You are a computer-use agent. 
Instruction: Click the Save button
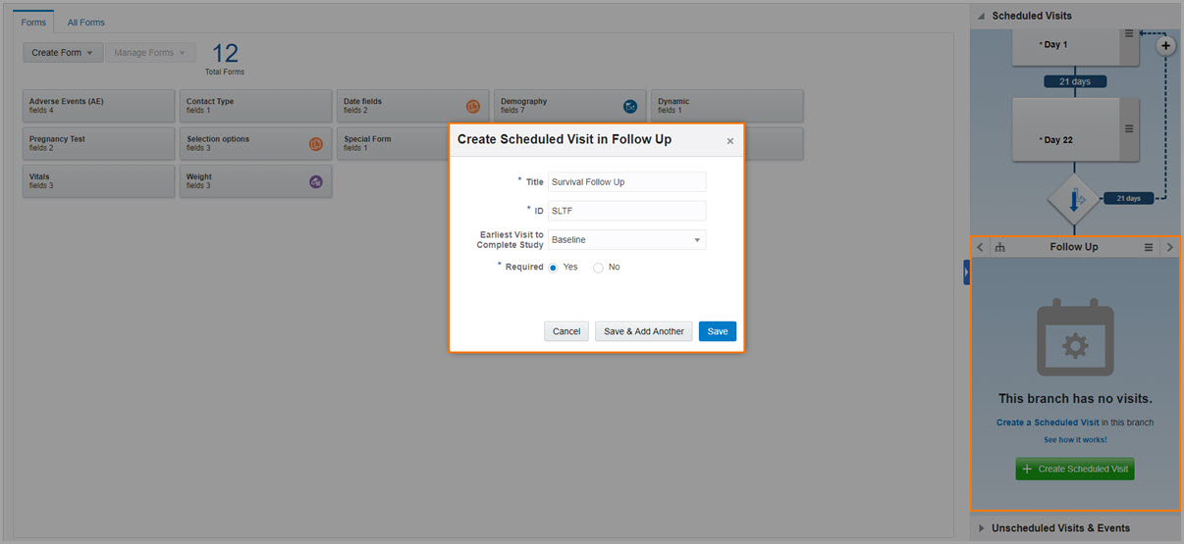coord(718,331)
